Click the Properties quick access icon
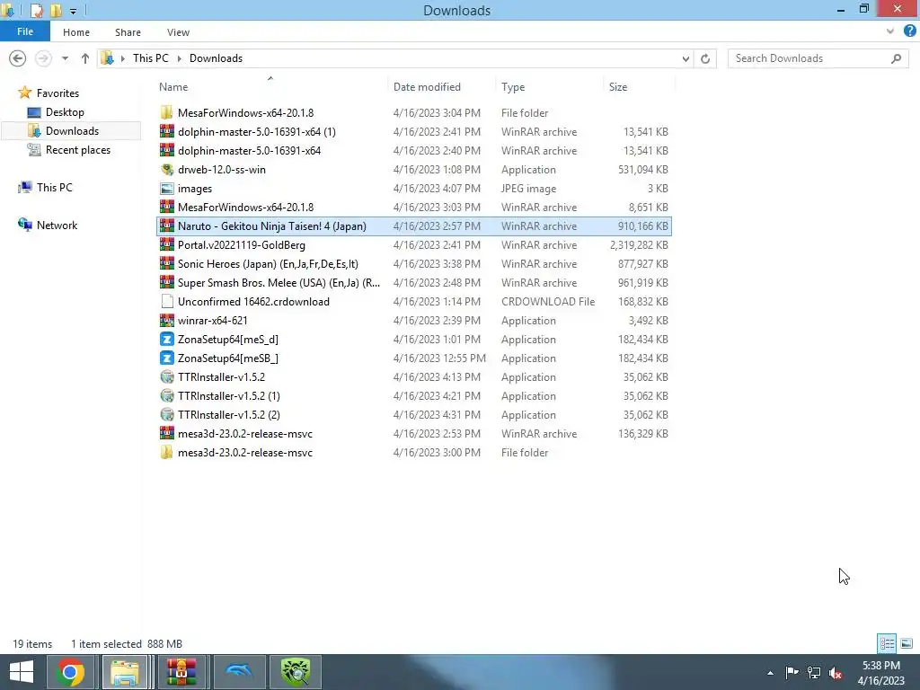 pyautogui.click(x=36, y=11)
